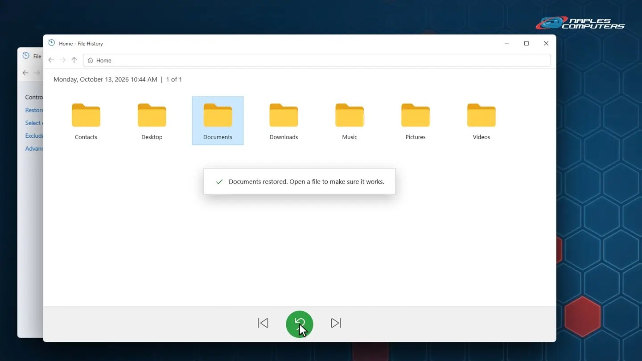
Task: Open the Music folder
Action: point(350,121)
